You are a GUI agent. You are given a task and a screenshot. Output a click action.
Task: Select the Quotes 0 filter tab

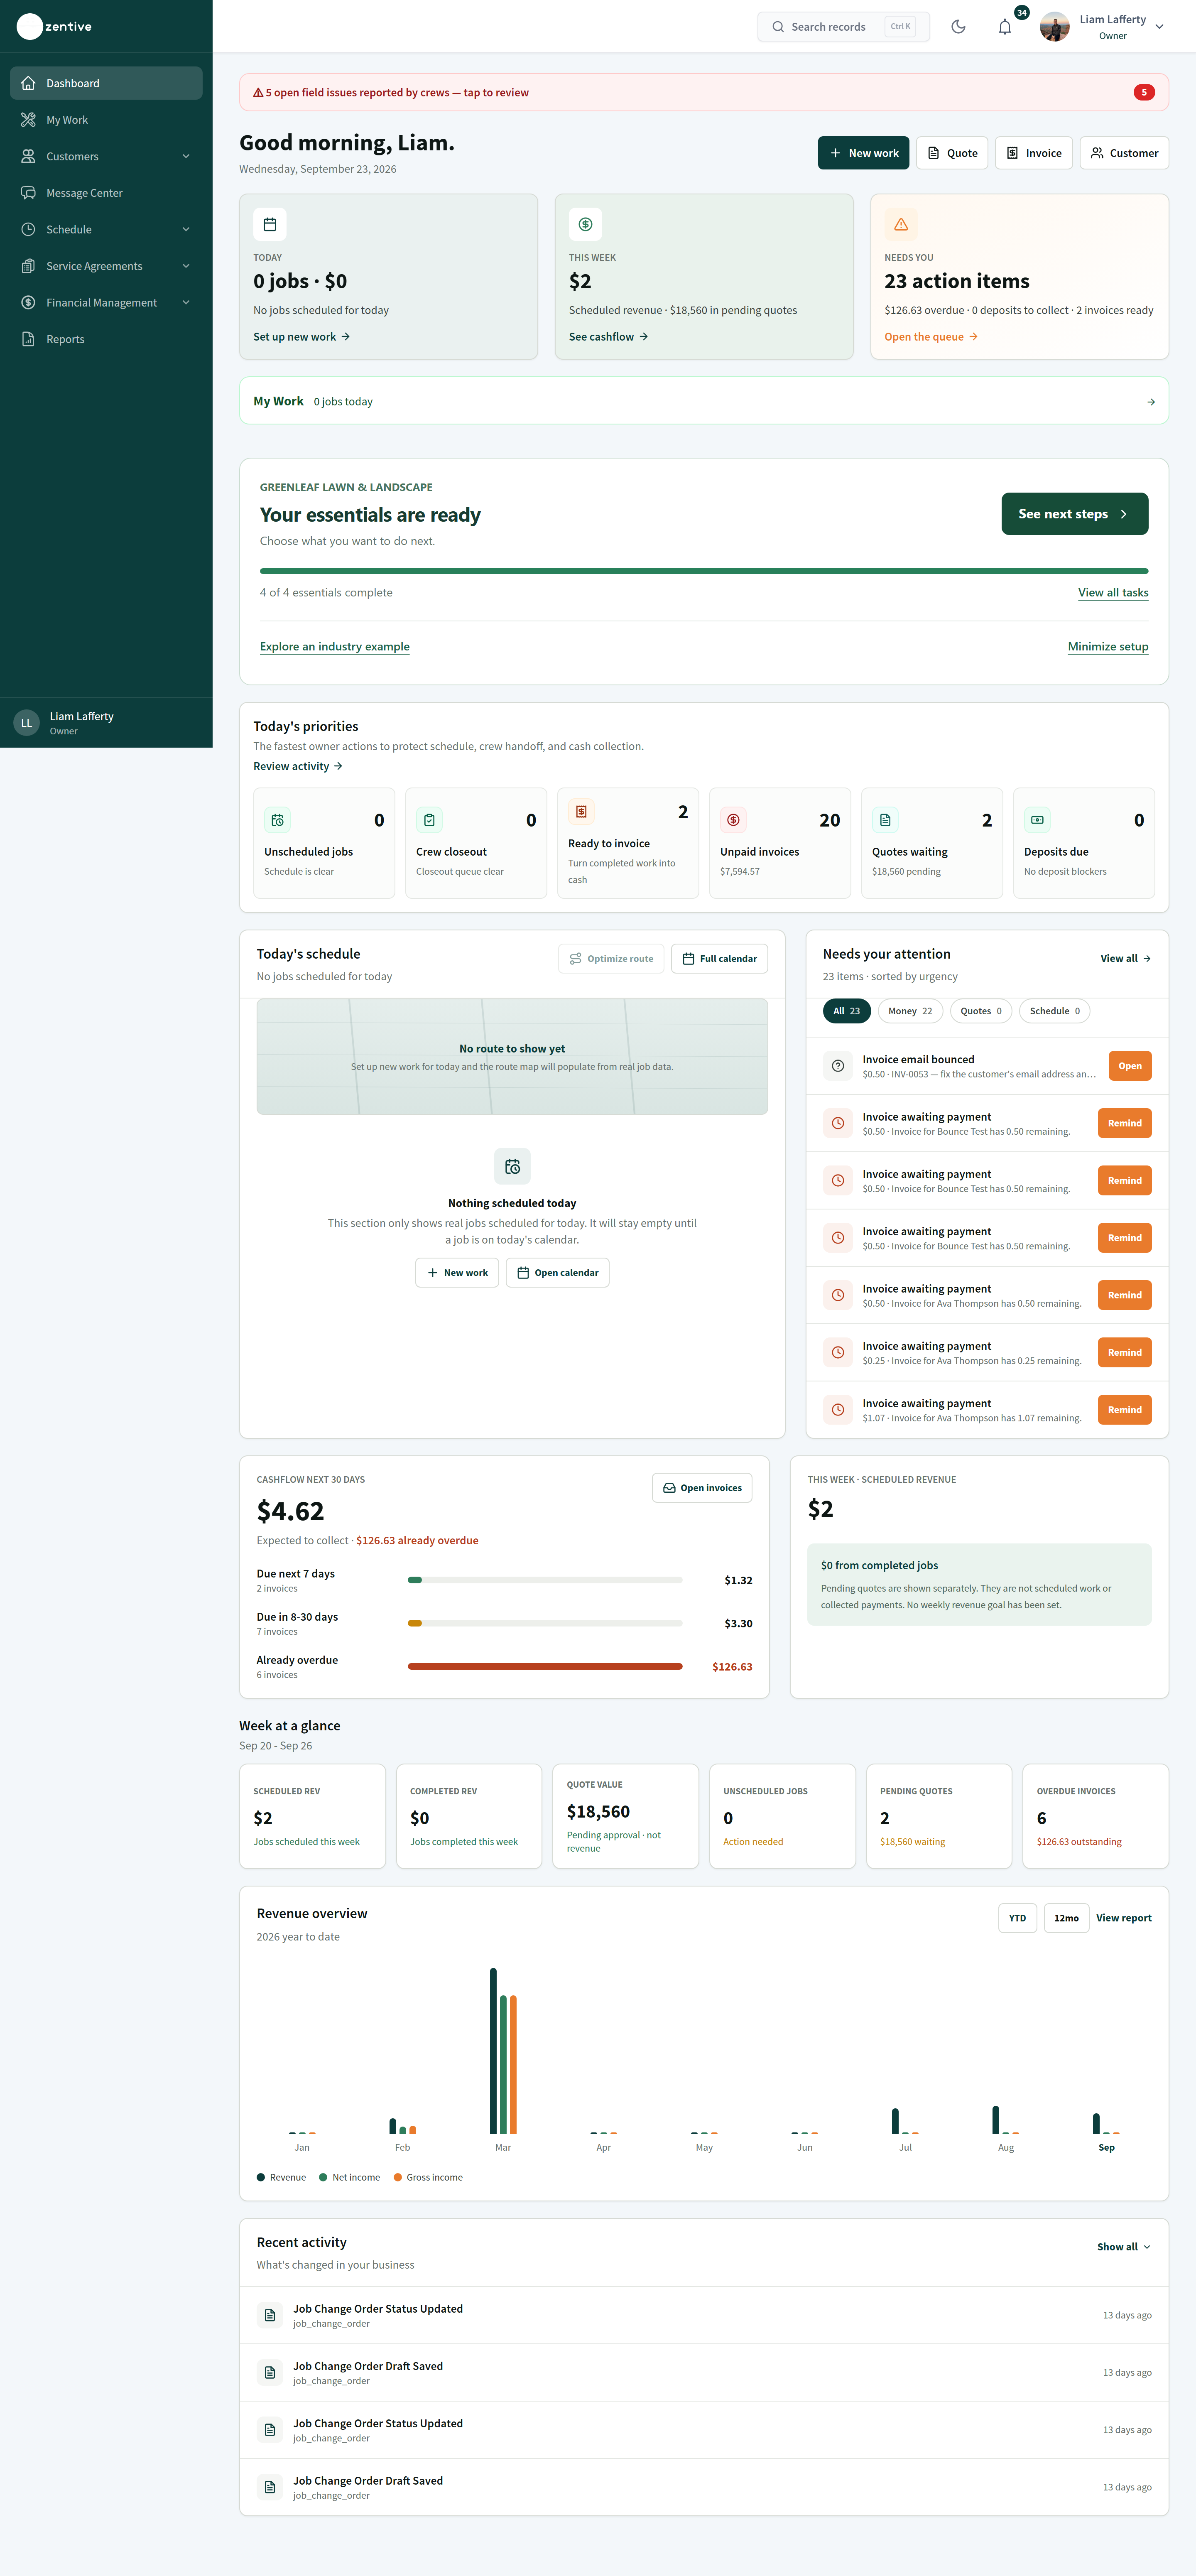click(x=981, y=1011)
